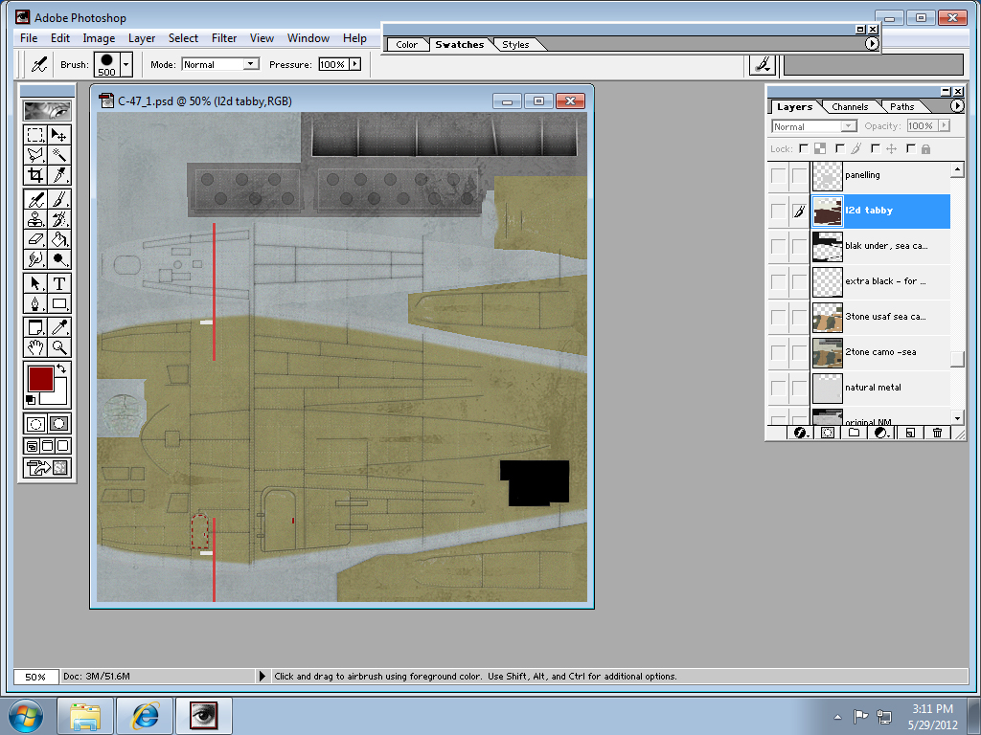Switch to the Paths tab
The height and width of the screenshot is (735, 981).
(x=901, y=107)
